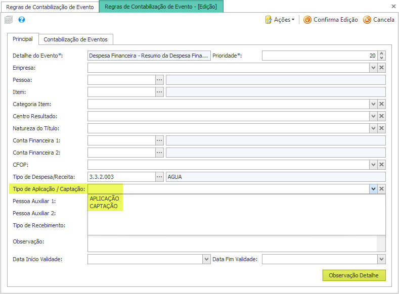399x294 pixels.
Task: Open Contabilização de Eventos tab
Action: point(75,39)
